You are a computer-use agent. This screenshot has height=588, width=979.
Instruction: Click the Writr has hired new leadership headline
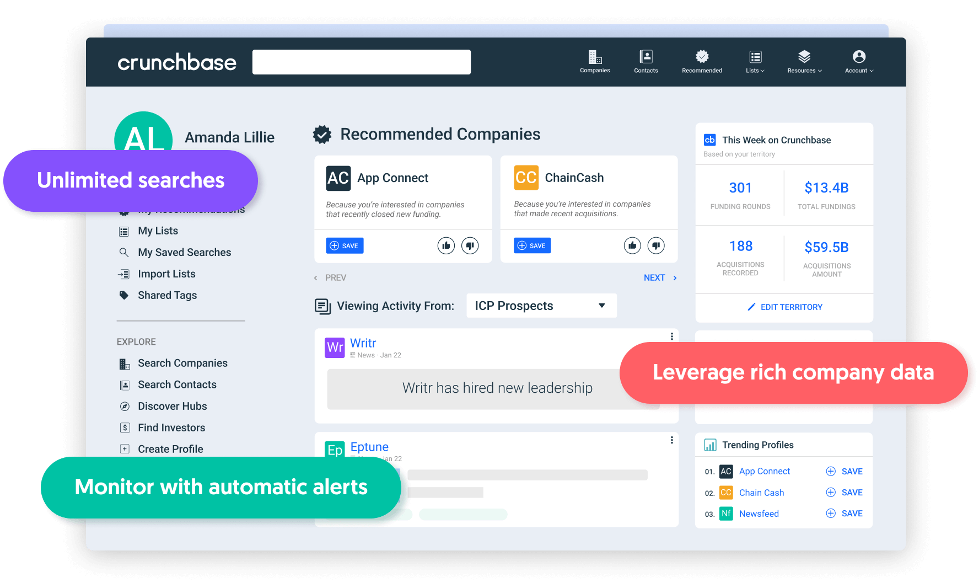[497, 388]
